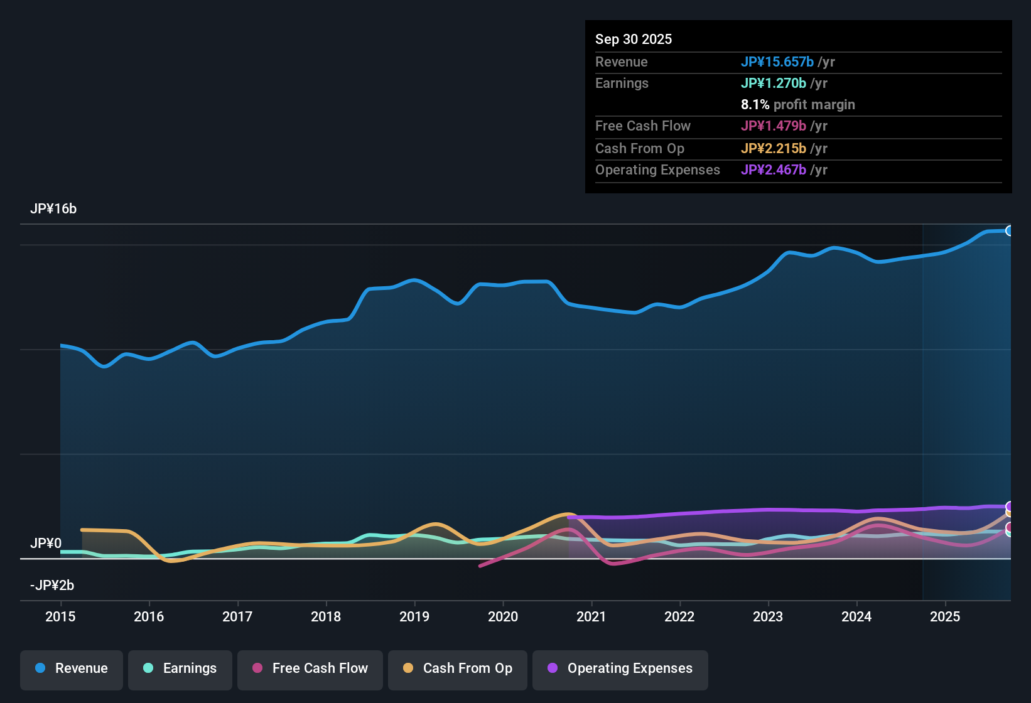1031x703 pixels.
Task: Toggle the Earnings series off in the legend
Action: tap(180, 668)
